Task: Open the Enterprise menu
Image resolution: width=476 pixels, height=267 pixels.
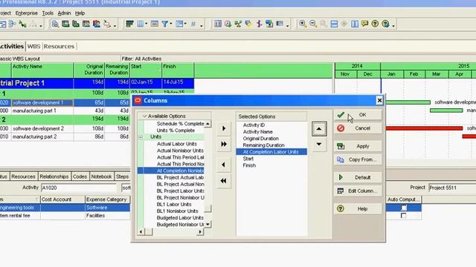Action: (x=27, y=13)
